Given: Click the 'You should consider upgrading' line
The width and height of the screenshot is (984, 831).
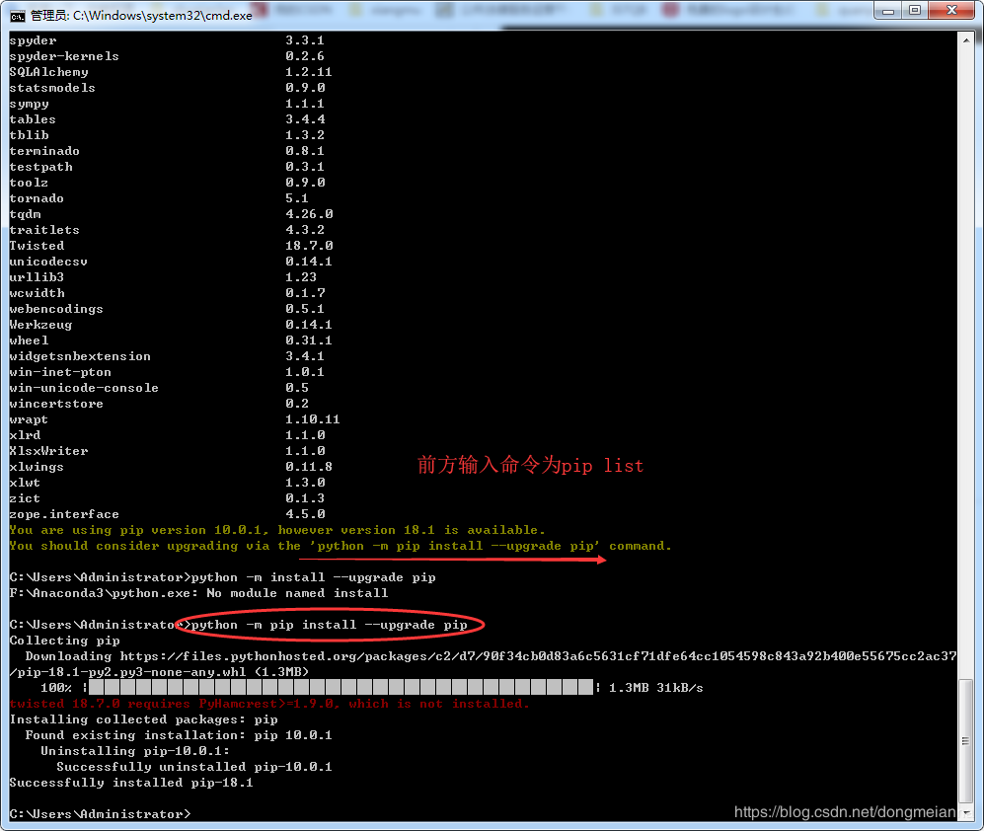Looking at the screenshot, I should [341, 546].
